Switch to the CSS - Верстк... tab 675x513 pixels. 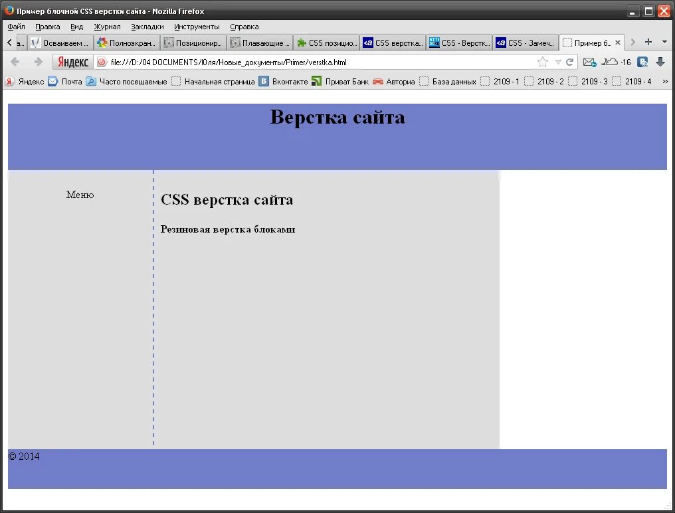459,43
